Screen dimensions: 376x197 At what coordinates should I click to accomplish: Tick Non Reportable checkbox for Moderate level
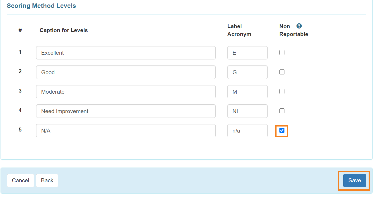pyautogui.click(x=282, y=92)
